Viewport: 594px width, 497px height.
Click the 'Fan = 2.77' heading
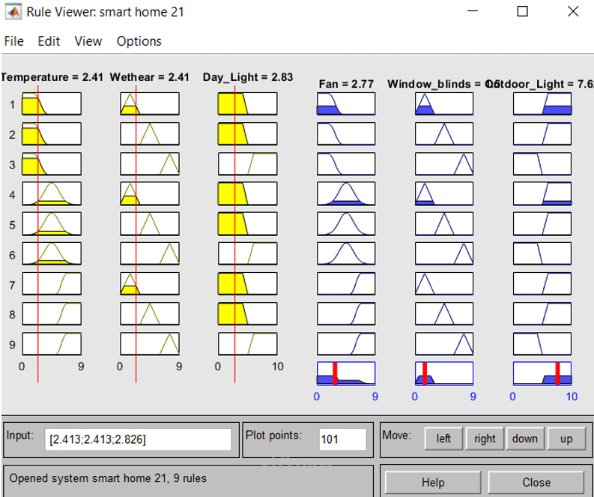pyautogui.click(x=346, y=84)
